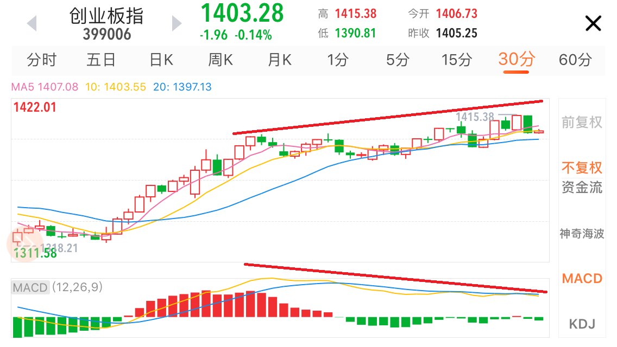
Task: Click the index code 399006
Action: click(x=107, y=35)
